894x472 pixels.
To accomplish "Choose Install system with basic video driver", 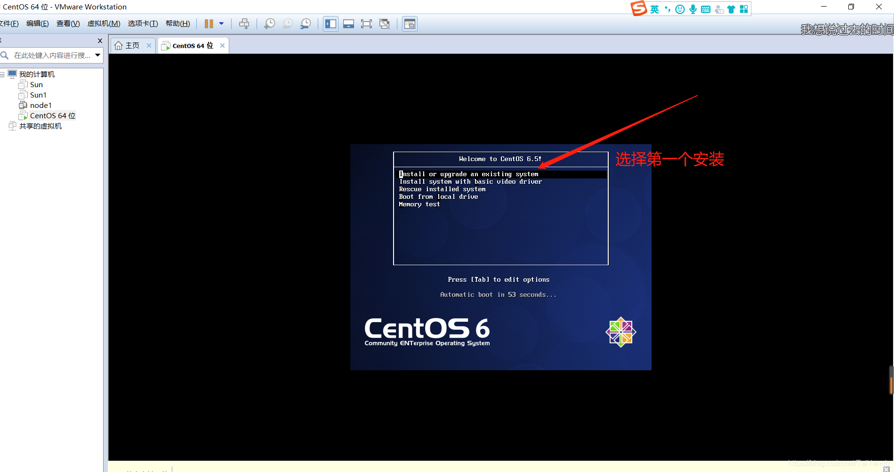I will click(x=470, y=182).
